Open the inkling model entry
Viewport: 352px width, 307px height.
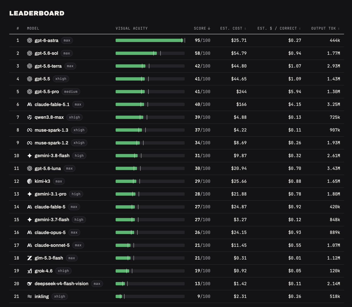click(x=42, y=296)
